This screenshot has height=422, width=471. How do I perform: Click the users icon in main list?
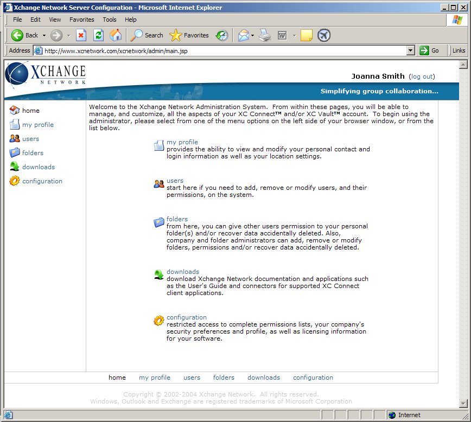pos(159,184)
